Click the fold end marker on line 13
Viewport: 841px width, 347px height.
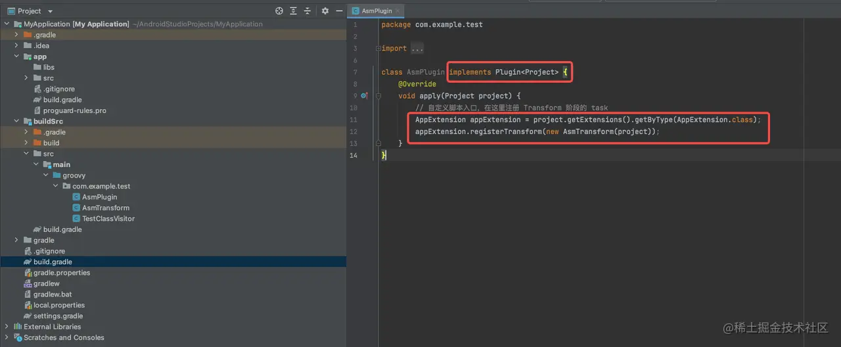click(x=378, y=143)
